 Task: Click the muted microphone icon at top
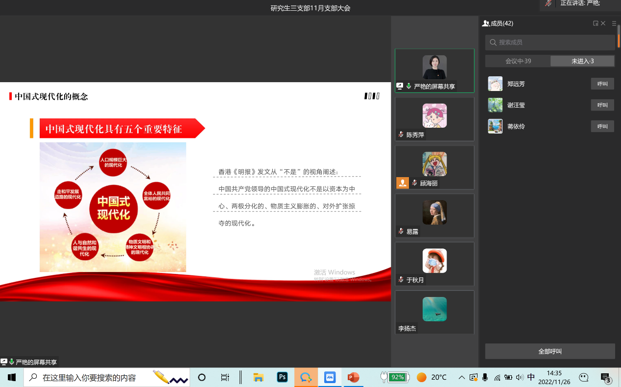point(549,3)
